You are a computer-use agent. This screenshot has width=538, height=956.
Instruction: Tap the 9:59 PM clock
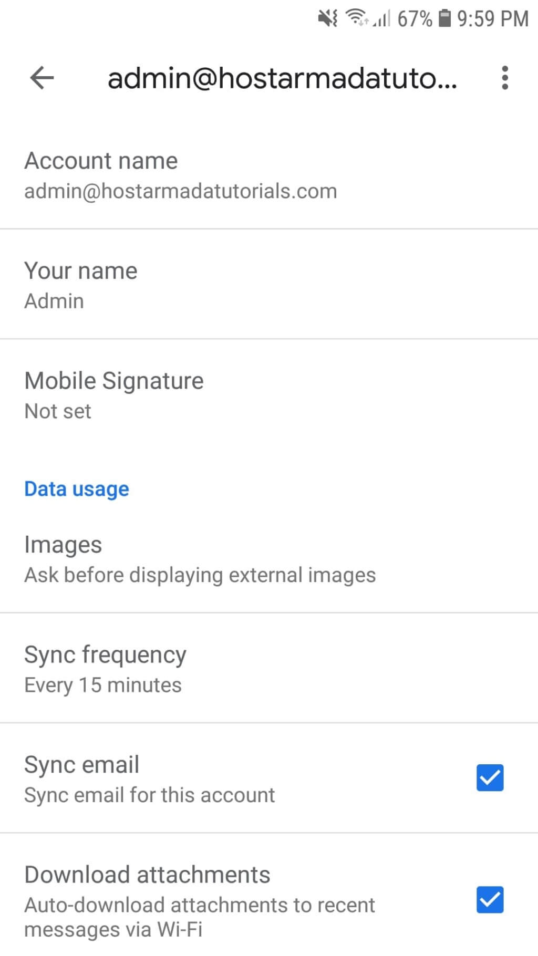click(x=492, y=19)
